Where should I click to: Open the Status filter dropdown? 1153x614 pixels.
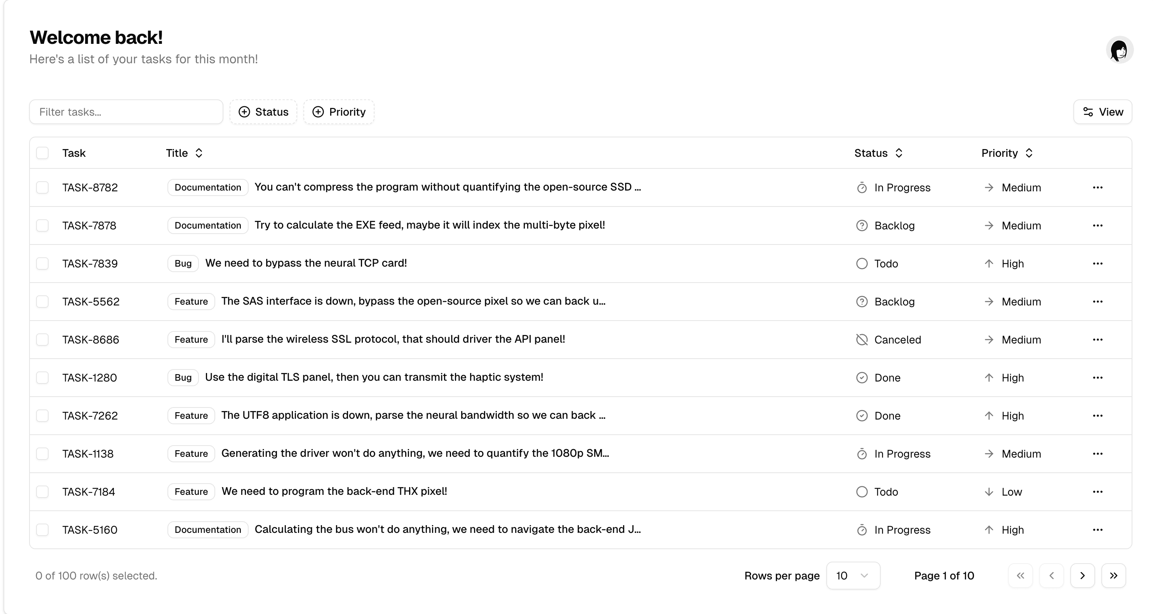pyautogui.click(x=263, y=112)
